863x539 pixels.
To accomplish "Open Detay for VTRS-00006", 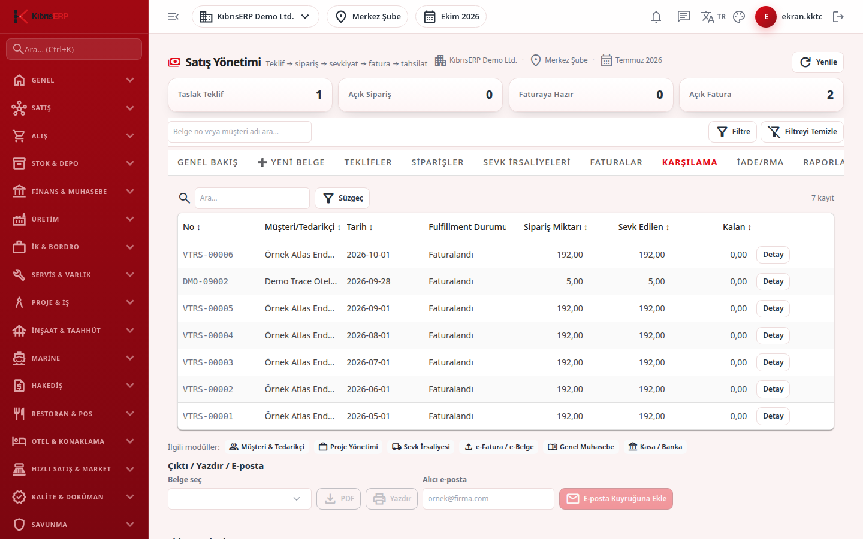I will 773,255.
